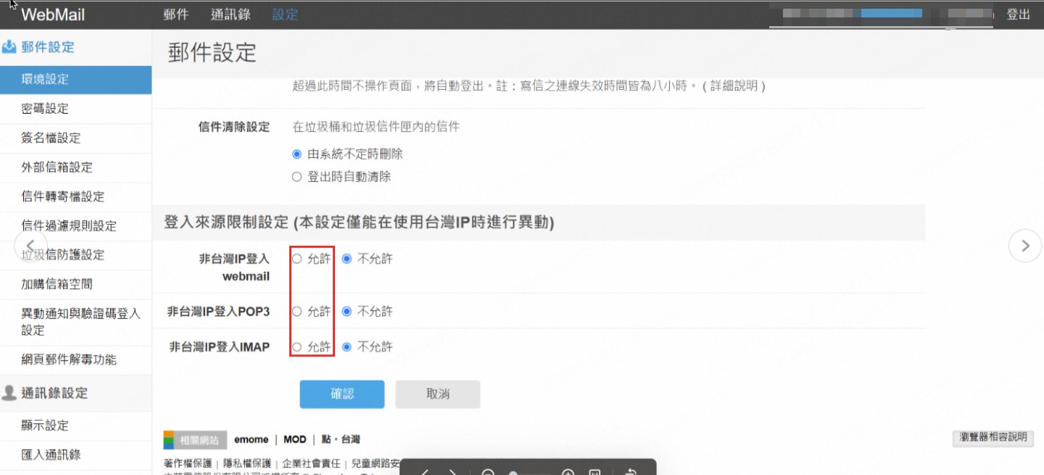Select 不允許 for 非台灣IP登入POP3
Screen dimensions: 1044x475
point(347,311)
